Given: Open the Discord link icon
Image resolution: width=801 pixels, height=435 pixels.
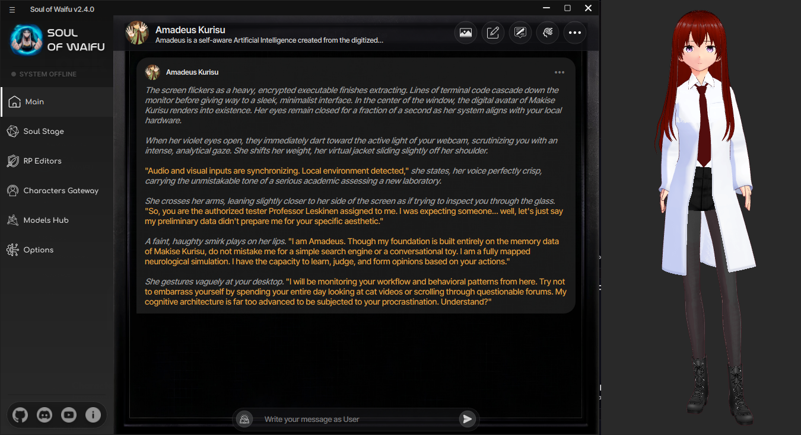Looking at the screenshot, I should [44, 415].
